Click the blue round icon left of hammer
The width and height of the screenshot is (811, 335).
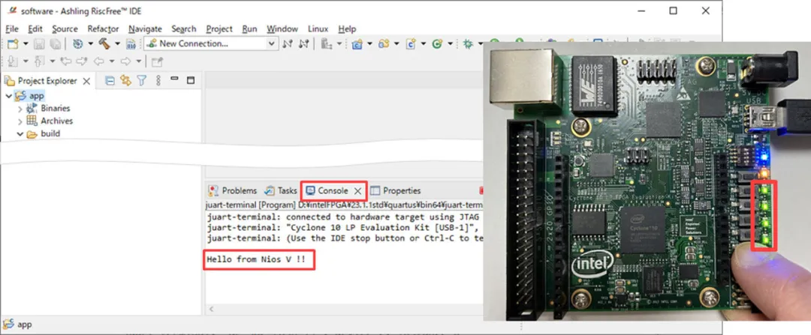tap(77, 44)
